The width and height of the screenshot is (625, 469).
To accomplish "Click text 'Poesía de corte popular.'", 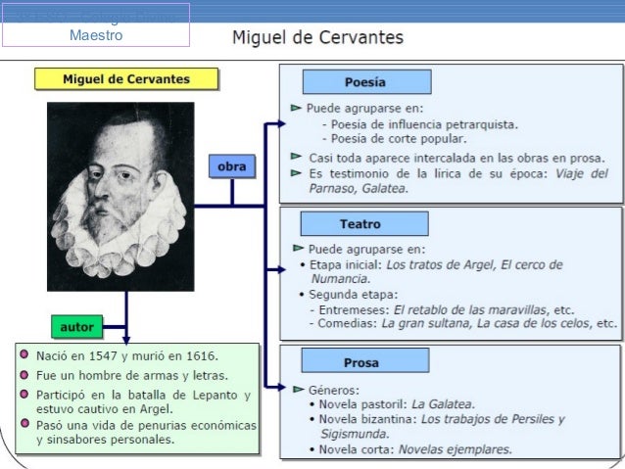I will coord(399,139).
